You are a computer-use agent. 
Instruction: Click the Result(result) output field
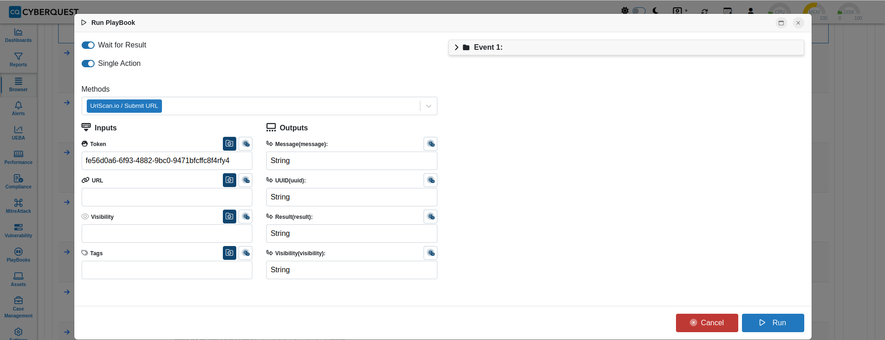pyautogui.click(x=352, y=234)
